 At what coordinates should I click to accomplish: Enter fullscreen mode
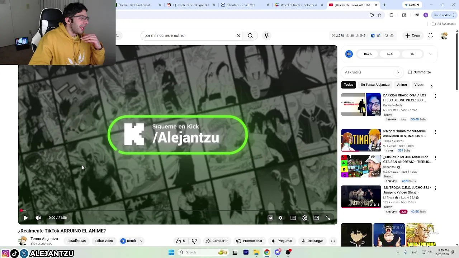[328, 218]
